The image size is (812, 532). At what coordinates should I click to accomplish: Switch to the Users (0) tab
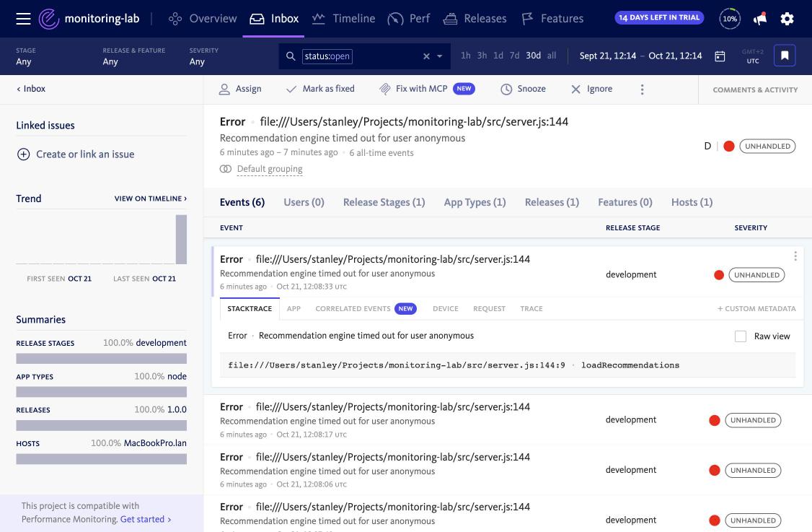(x=304, y=202)
